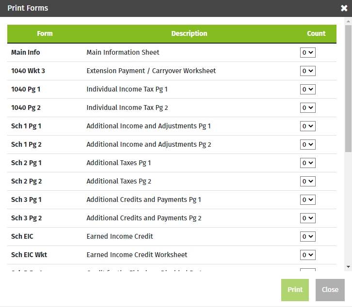Click the Description column header
Image resolution: width=352 pixels, height=307 pixels.
(189, 33)
